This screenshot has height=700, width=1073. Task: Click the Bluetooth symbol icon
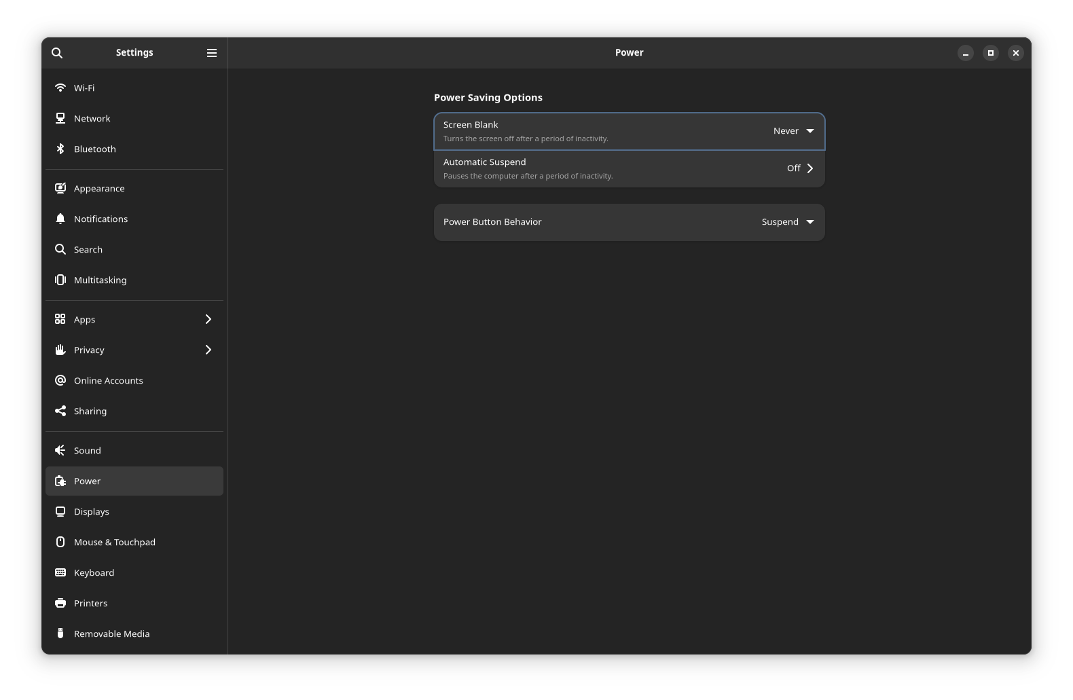click(60, 149)
